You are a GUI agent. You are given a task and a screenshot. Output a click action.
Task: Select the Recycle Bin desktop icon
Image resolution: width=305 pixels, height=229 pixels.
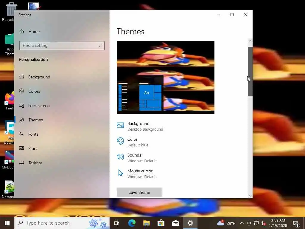9,12
